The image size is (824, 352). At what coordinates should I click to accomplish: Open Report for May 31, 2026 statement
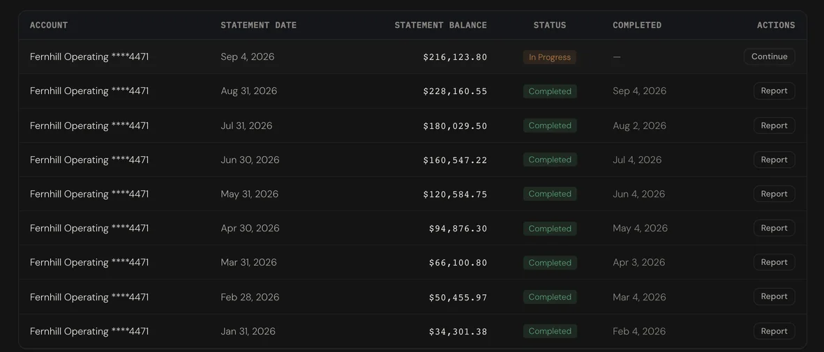[774, 194]
